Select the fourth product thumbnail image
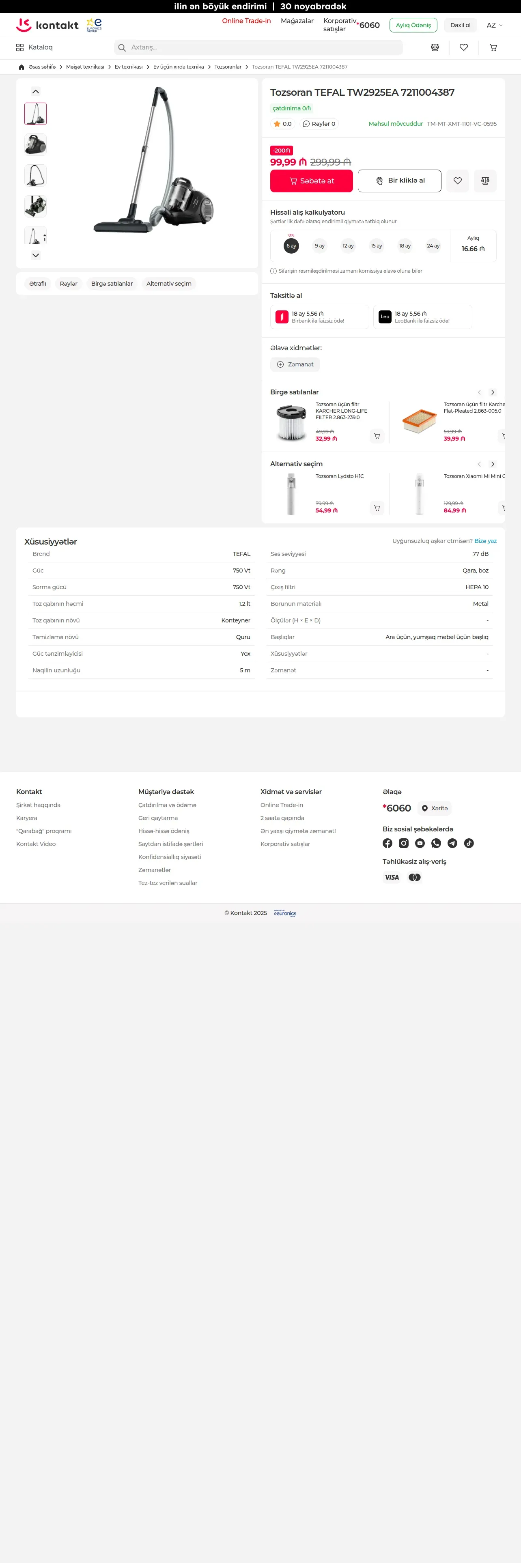Screen dimensions: 521x1563 click(36, 206)
